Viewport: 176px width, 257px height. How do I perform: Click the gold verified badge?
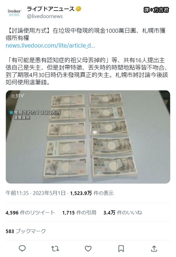coord(79,9)
